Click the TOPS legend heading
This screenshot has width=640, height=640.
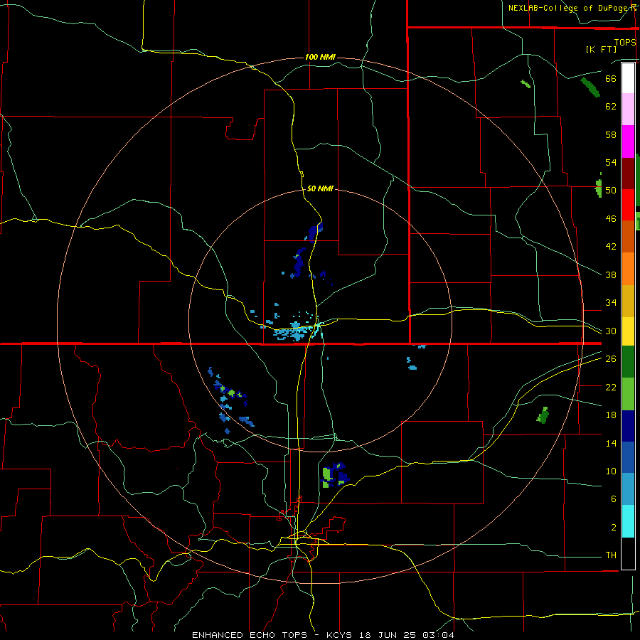pyautogui.click(x=625, y=42)
